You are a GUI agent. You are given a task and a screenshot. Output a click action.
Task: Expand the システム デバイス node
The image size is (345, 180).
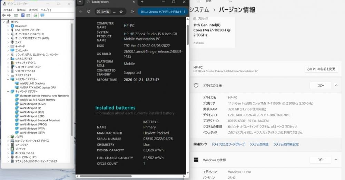coord(8,59)
